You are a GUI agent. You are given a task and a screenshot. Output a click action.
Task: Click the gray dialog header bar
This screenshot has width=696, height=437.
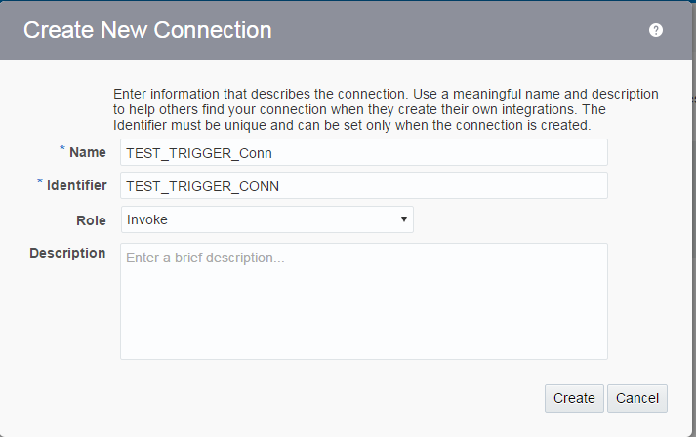tap(439, 30)
